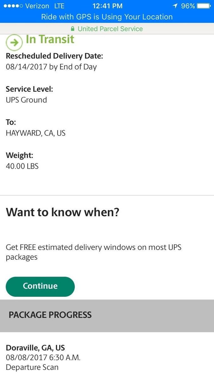The height and width of the screenshot is (381, 214).
Task: Tap the PACKAGE PROGRESS section header
Action: (x=50, y=315)
